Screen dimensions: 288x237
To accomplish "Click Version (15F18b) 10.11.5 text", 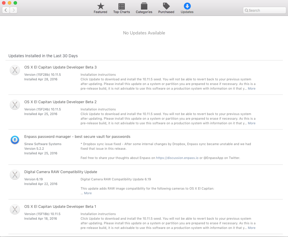I will (42, 214).
